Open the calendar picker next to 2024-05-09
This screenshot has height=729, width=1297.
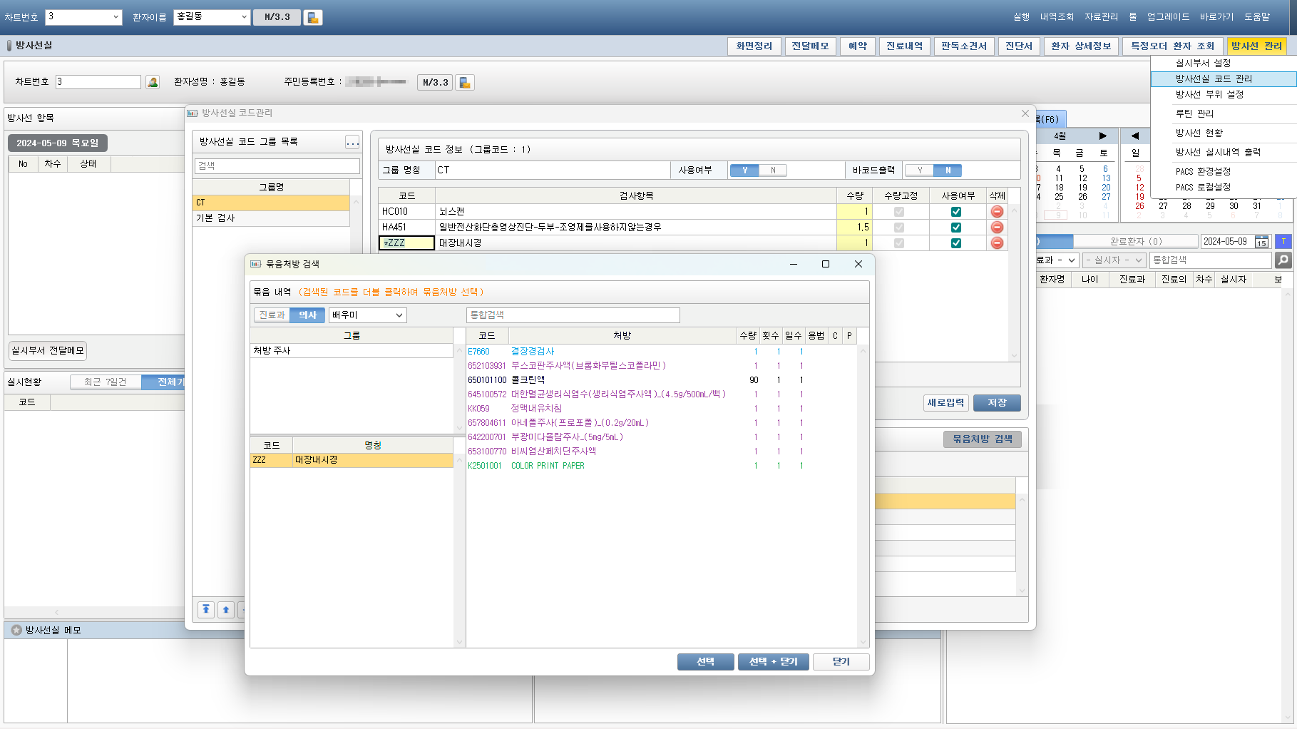(1261, 242)
